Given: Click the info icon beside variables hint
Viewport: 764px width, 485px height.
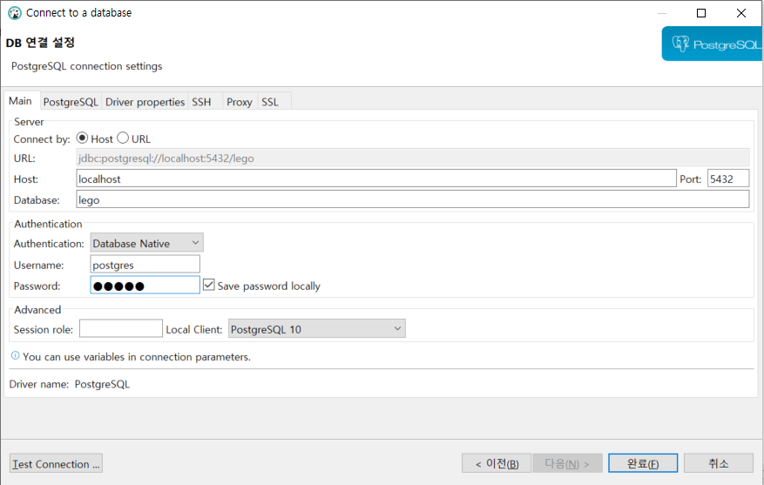Looking at the screenshot, I should click(15, 356).
